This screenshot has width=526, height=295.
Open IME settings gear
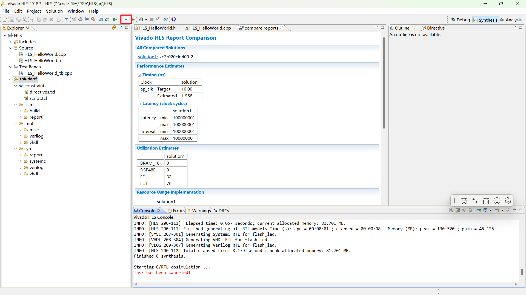[508, 201]
